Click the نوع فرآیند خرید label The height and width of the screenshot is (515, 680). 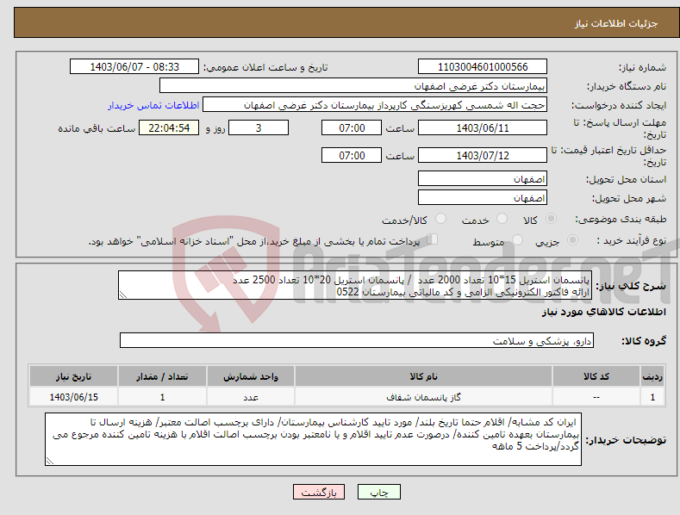(x=632, y=240)
